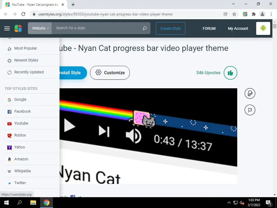Open Youtube styled site link
Image resolution: width=277 pixels, height=208 pixels.
[x=32, y=123]
